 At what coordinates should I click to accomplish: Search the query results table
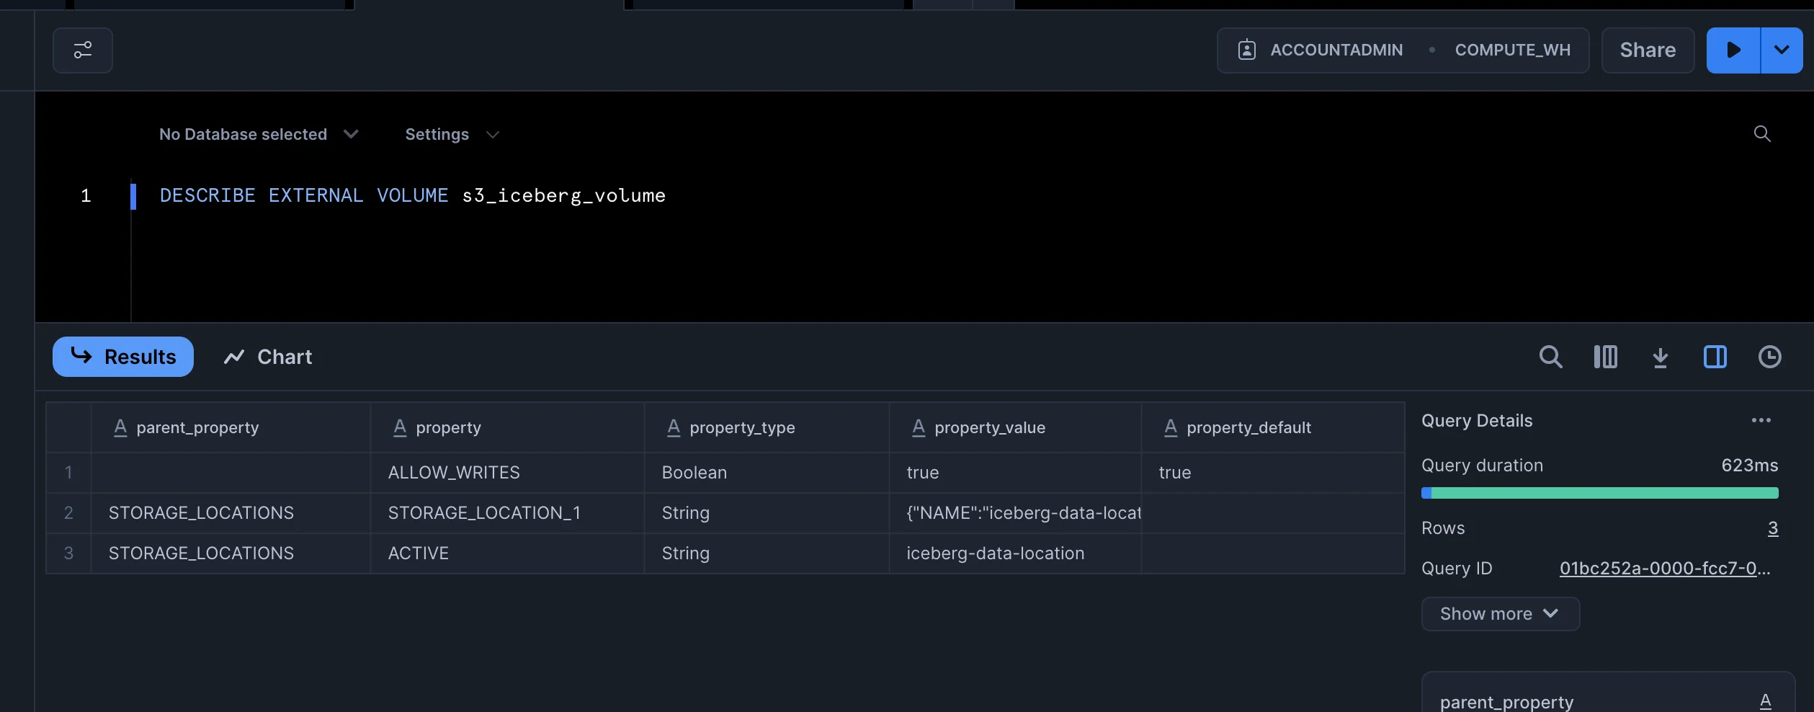coord(1550,357)
